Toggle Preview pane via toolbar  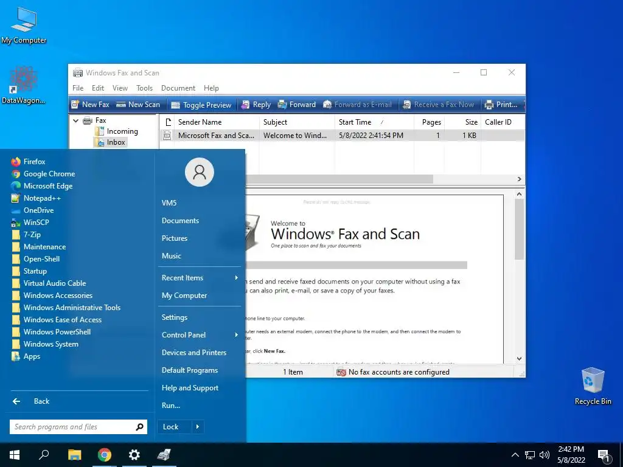(201, 105)
